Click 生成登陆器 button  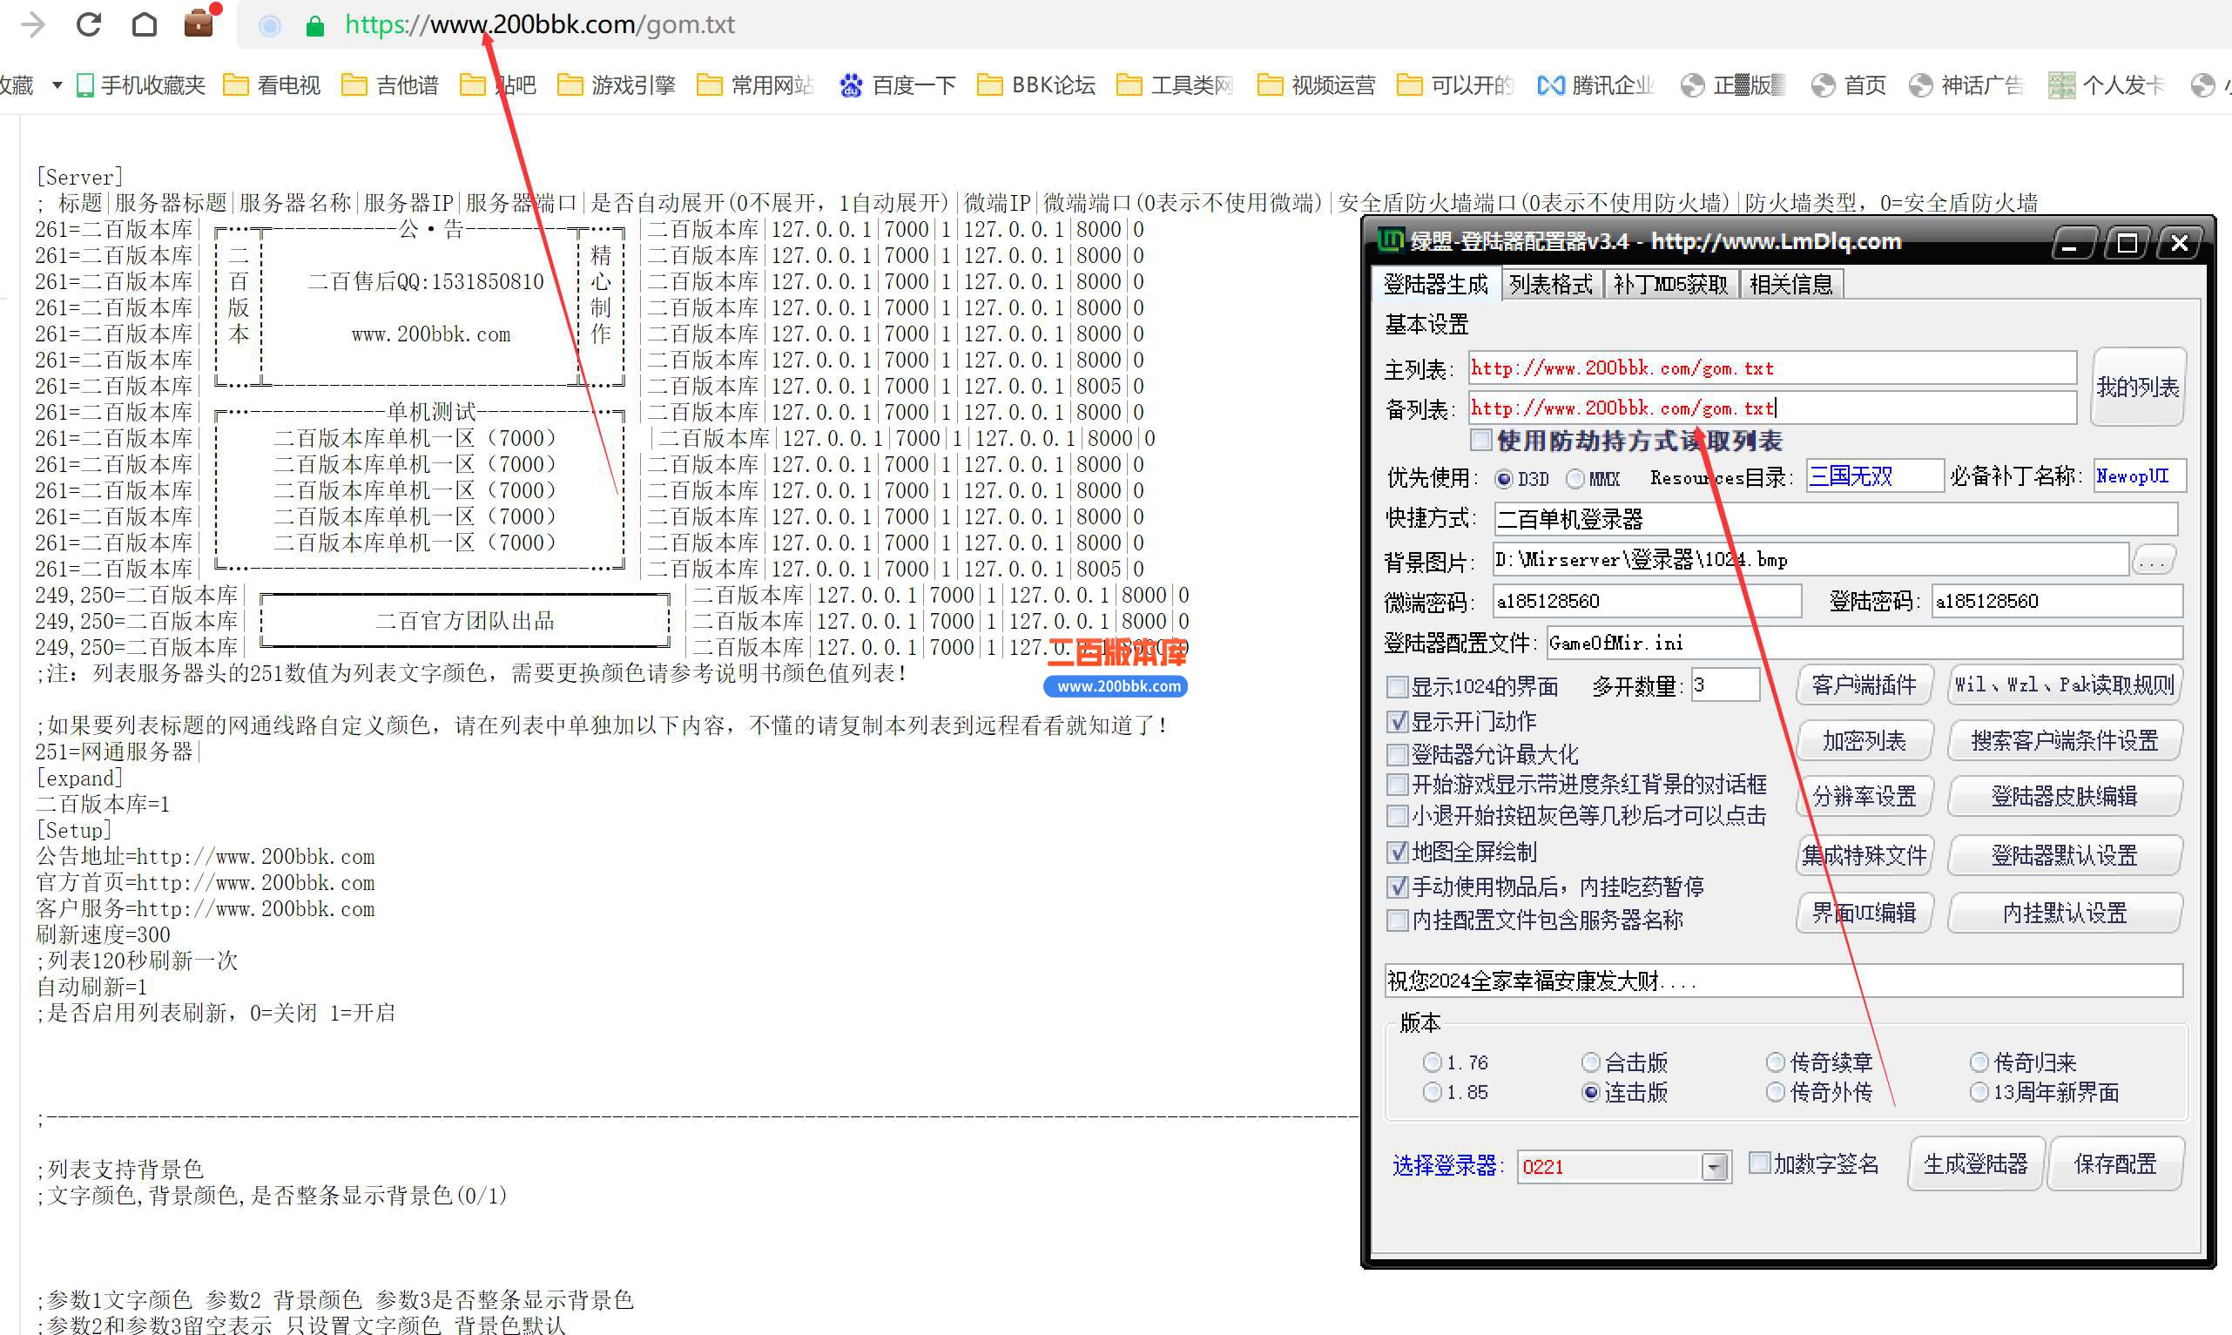click(1976, 1164)
